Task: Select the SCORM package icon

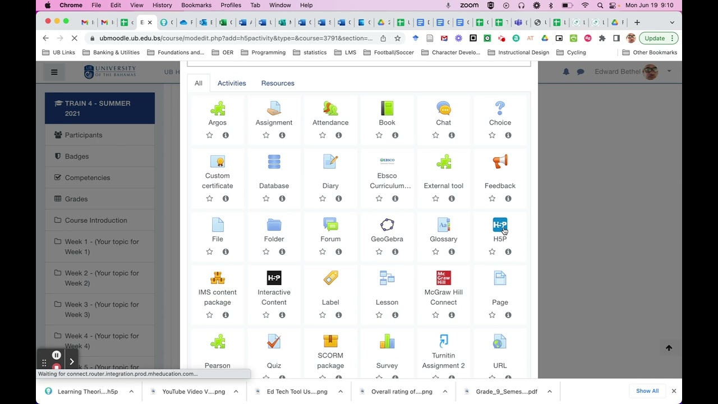Action: (x=330, y=342)
